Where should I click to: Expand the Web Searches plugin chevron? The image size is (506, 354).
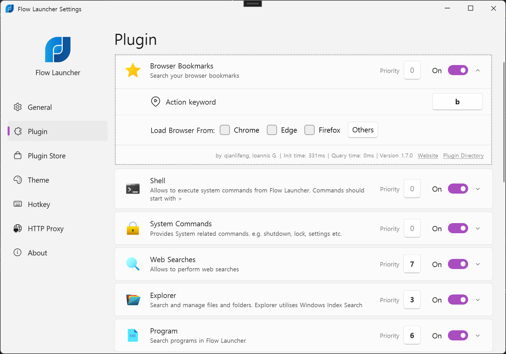click(x=478, y=264)
